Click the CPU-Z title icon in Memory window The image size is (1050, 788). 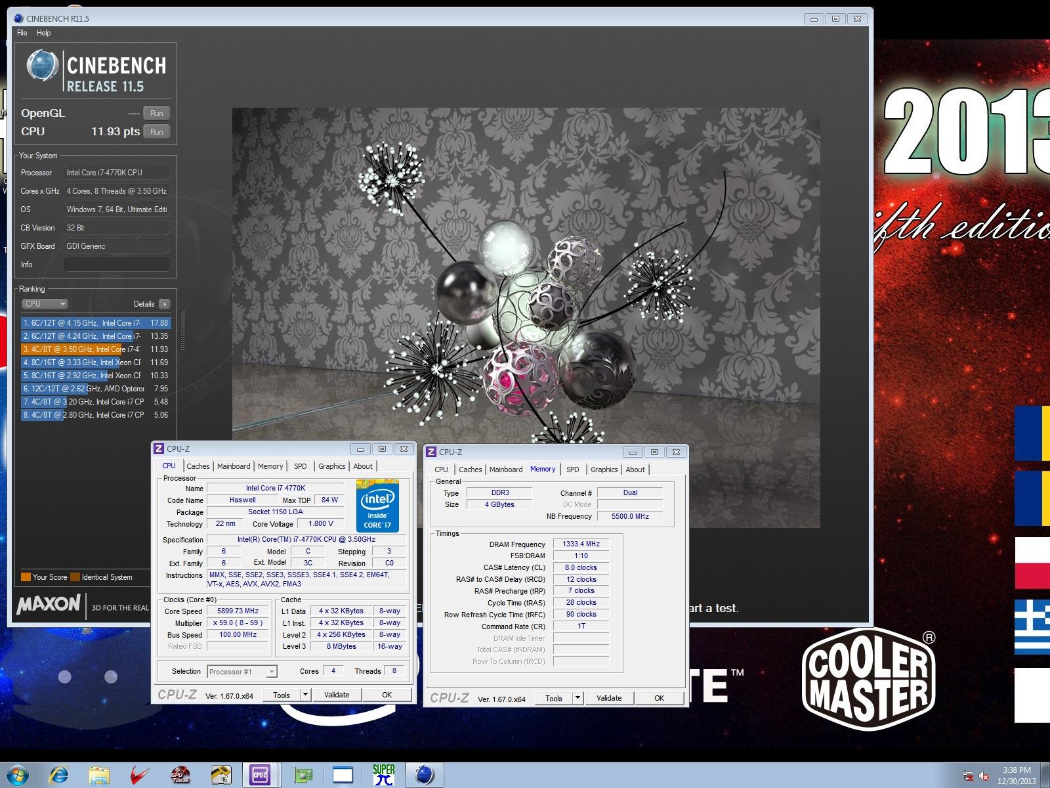tap(431, 452)
